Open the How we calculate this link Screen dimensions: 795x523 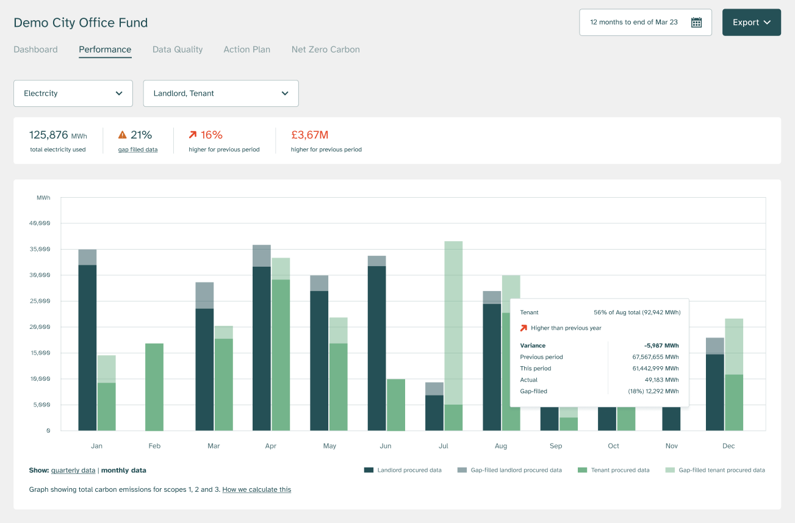point(256,489)
